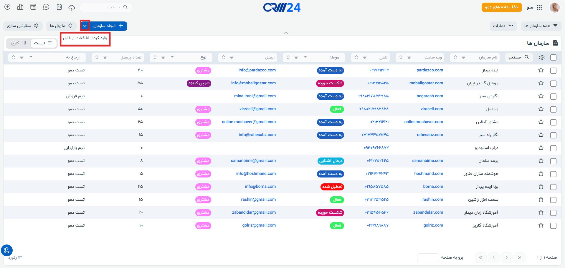The height and width of the screenshot is (268, 565).
Task: Click the table settings gear icon
Action: [x=542, y=58]
